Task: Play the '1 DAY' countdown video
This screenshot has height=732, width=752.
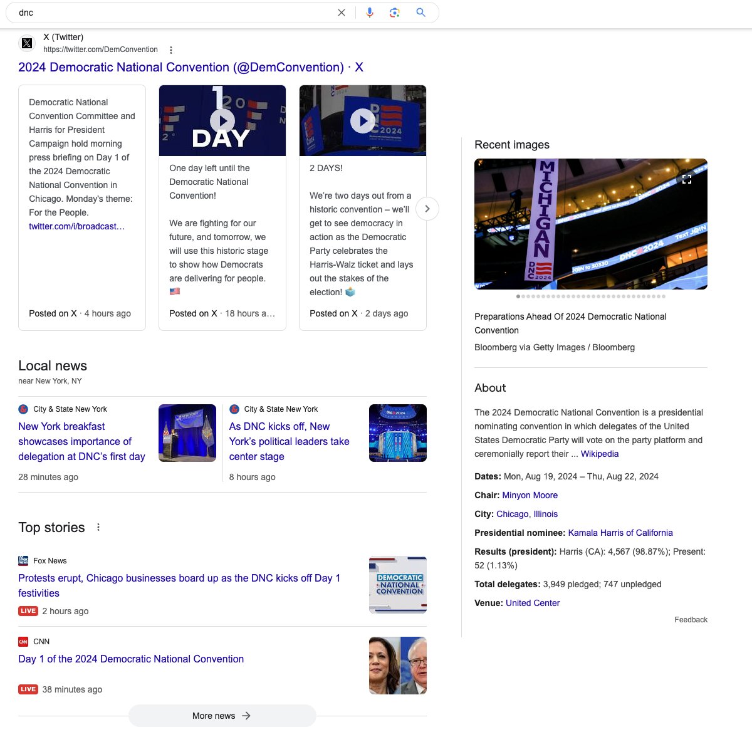Action: click(x=222, y=120)
